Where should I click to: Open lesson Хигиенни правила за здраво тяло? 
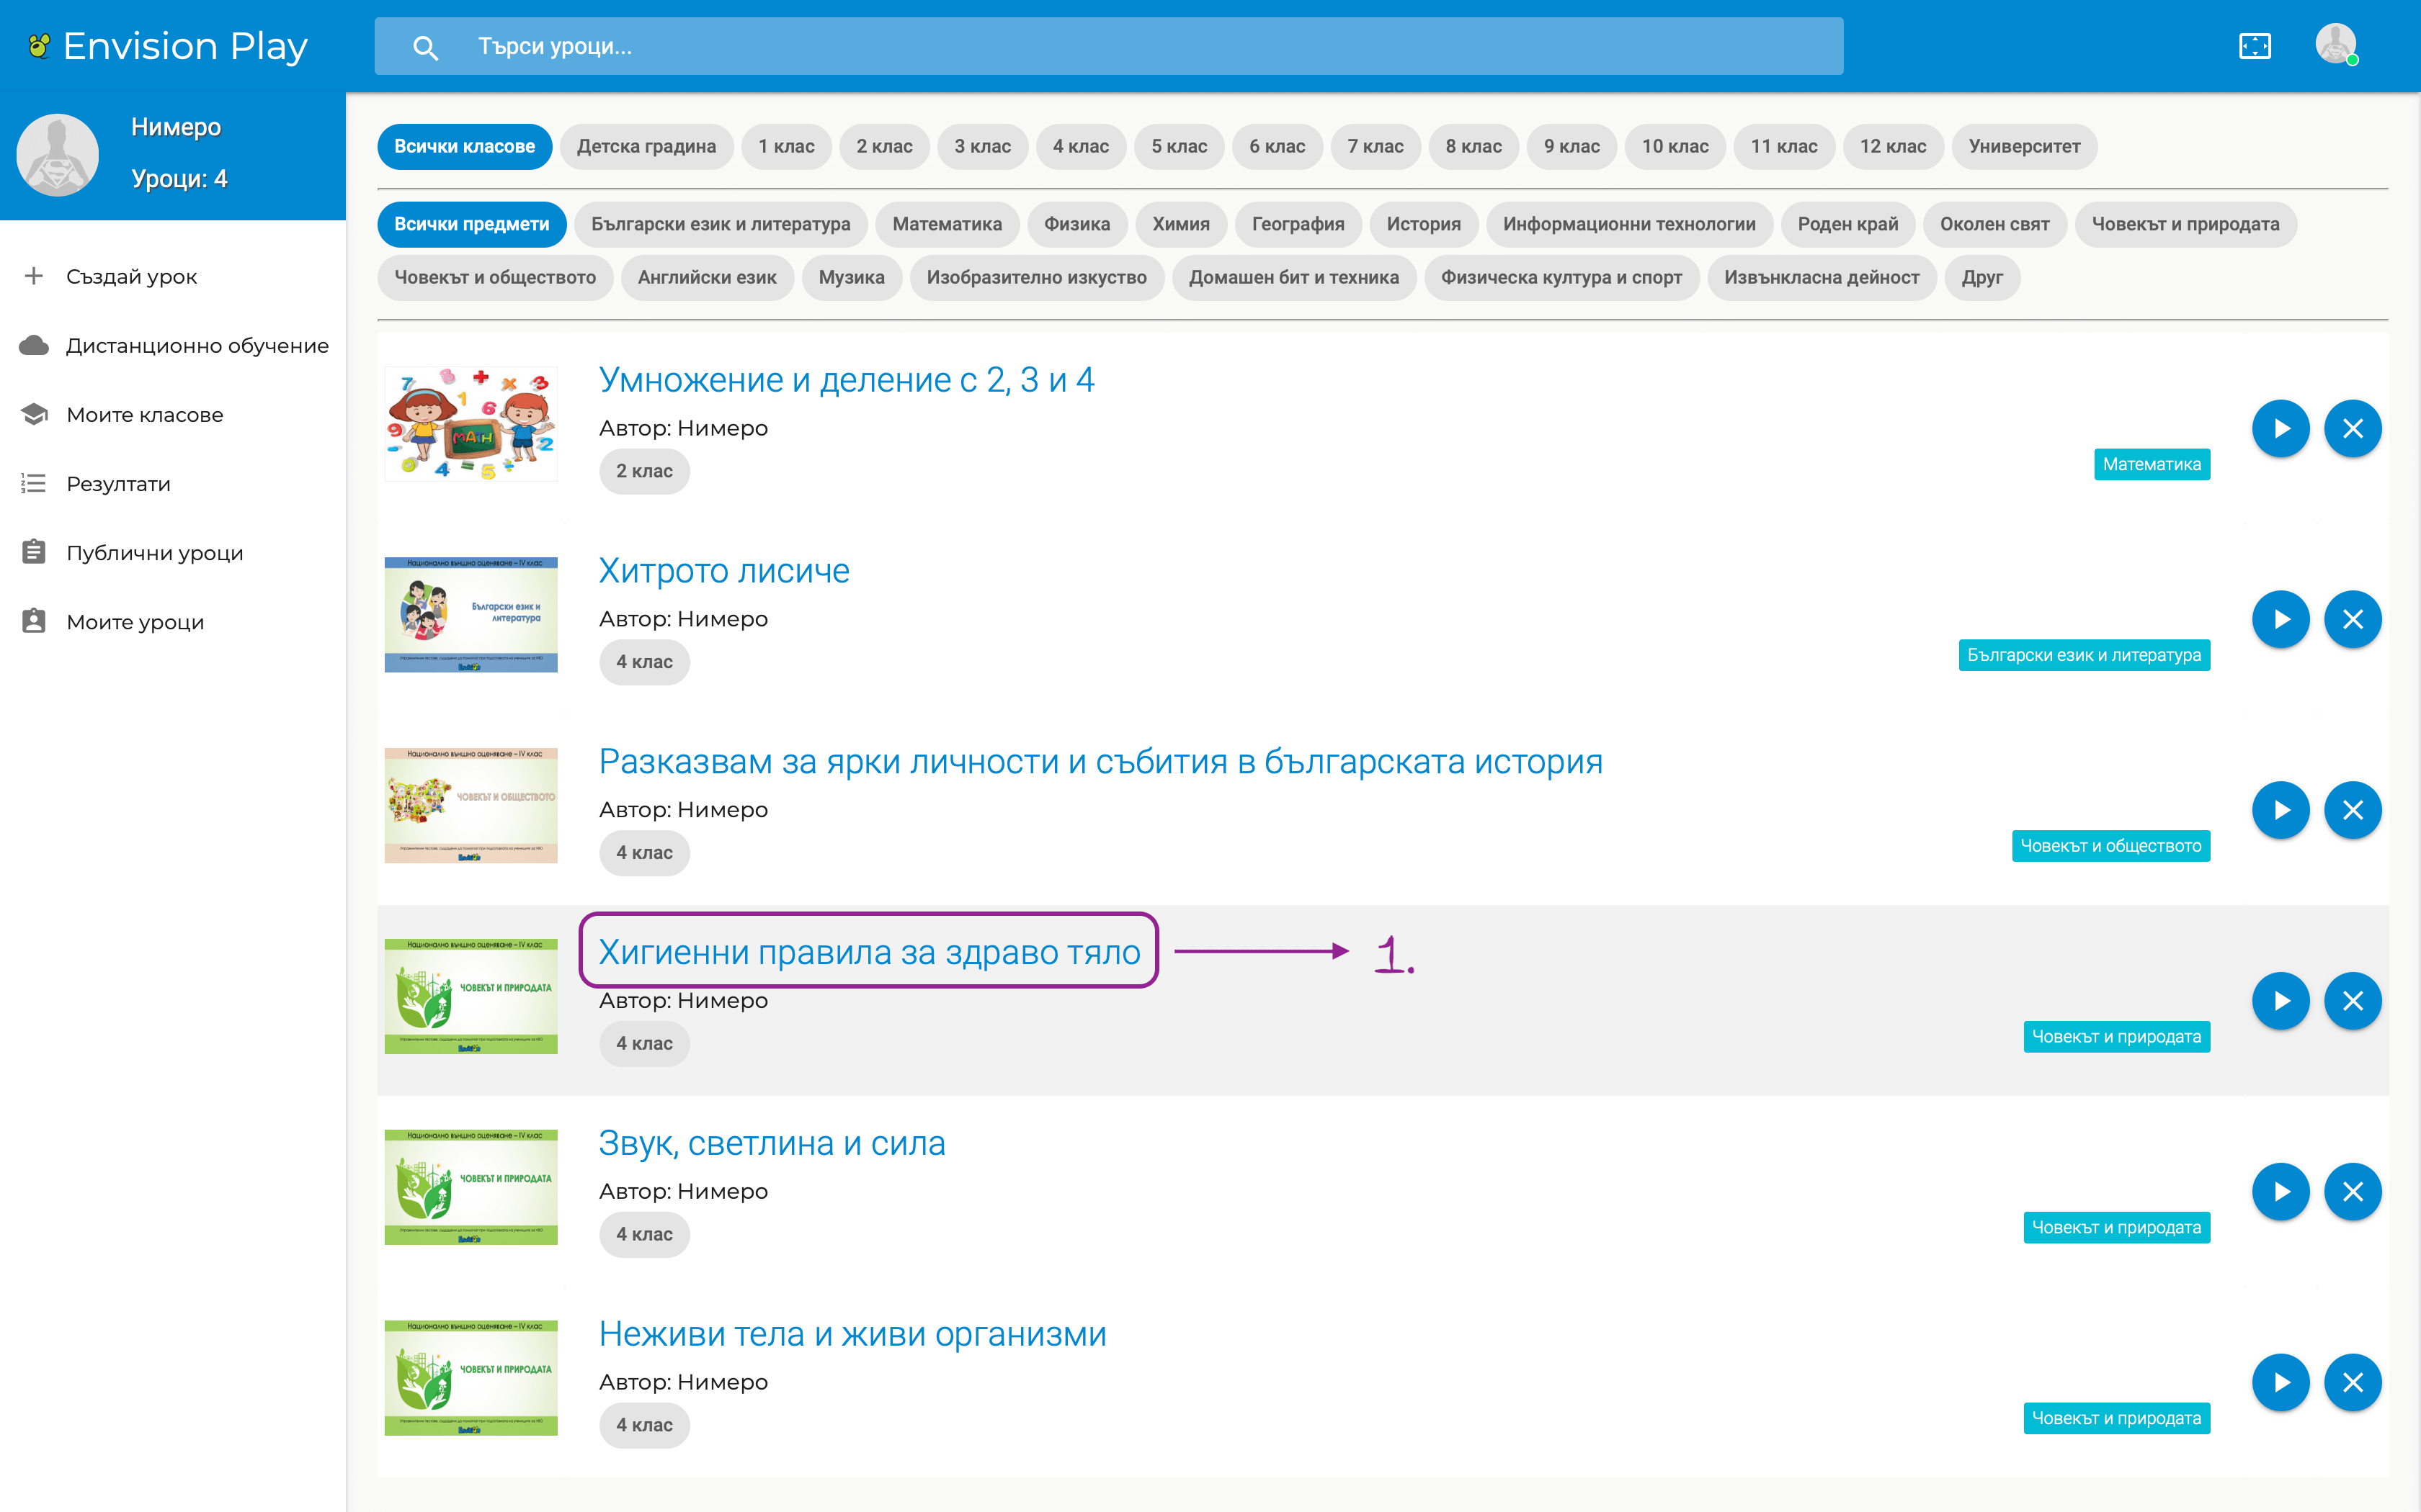pos(868,951)
